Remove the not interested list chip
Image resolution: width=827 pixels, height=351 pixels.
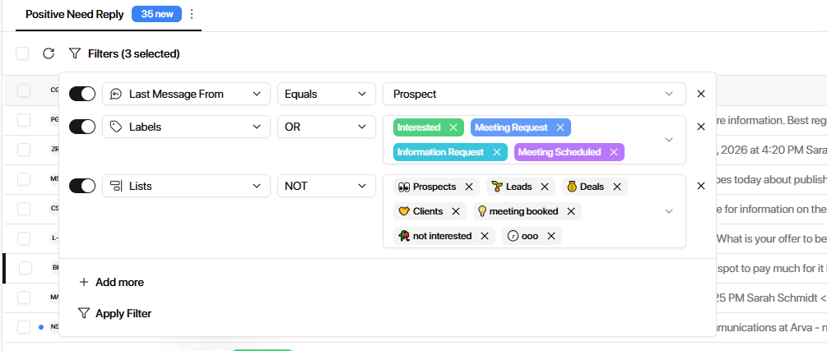485,236
